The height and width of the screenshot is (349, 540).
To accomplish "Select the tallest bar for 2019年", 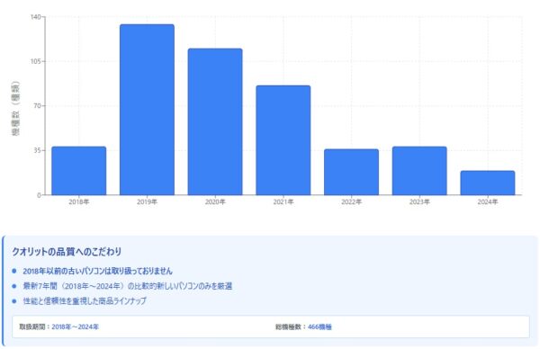I will pyautogui.click(x=147, y=110).
